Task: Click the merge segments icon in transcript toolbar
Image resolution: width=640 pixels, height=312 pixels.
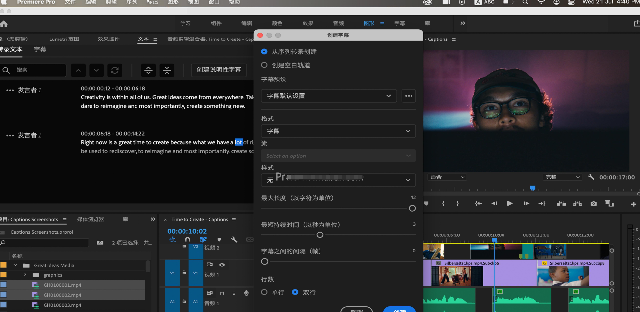Action: (x=167, y=70)
